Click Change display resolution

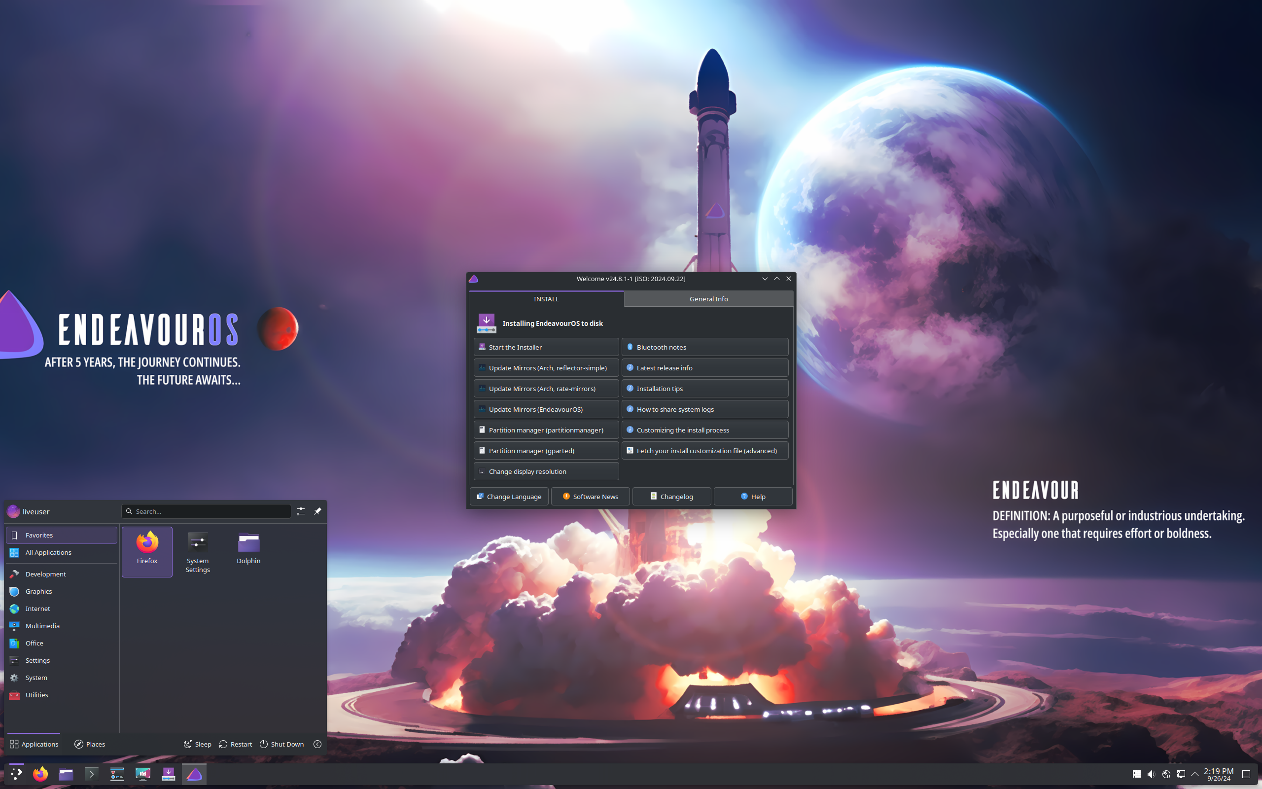(x=546, y=471)
